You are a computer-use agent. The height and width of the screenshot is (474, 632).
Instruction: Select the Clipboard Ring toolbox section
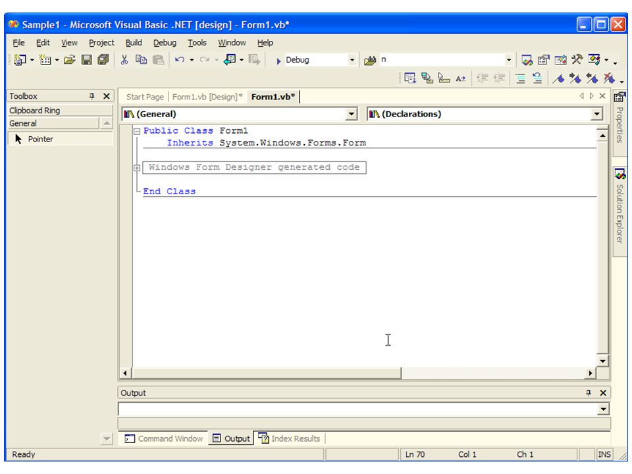click(x=60, y=111)
